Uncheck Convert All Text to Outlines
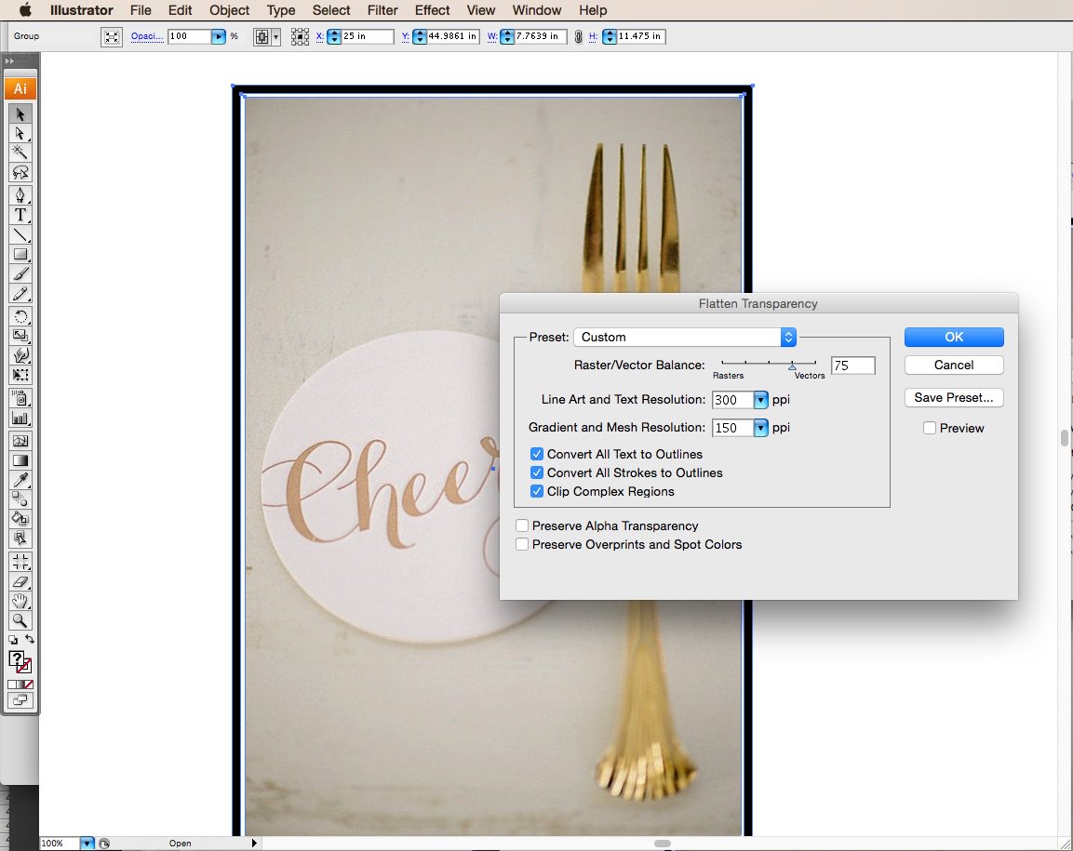This screenshot has height=851, width=1073. [x=537, y=454]
